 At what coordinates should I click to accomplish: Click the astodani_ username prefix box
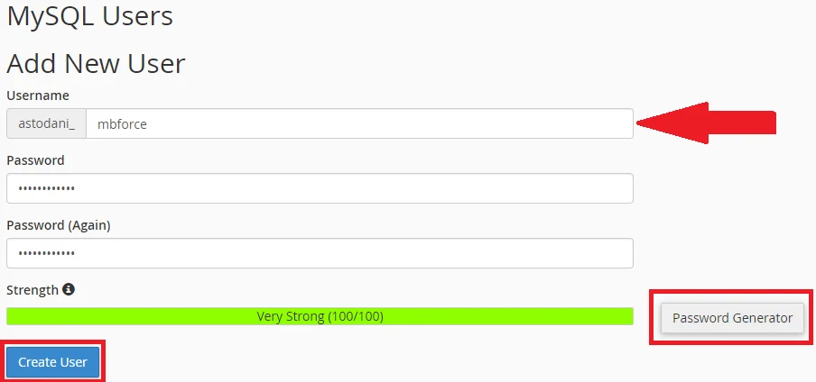point(46,124)
